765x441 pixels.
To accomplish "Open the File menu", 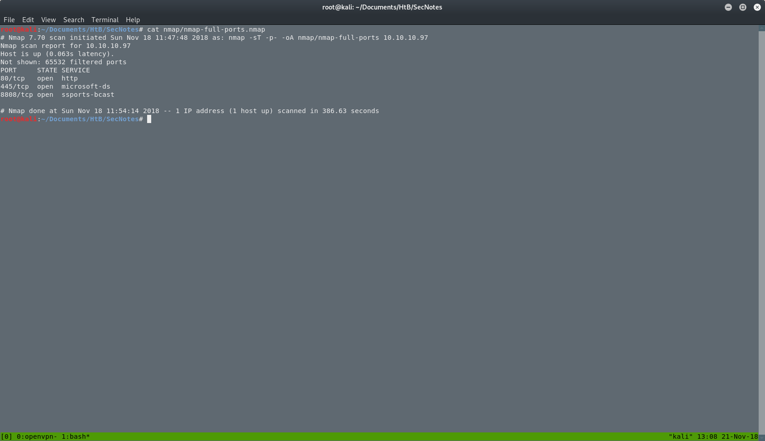I will click(x=9, y=20).
